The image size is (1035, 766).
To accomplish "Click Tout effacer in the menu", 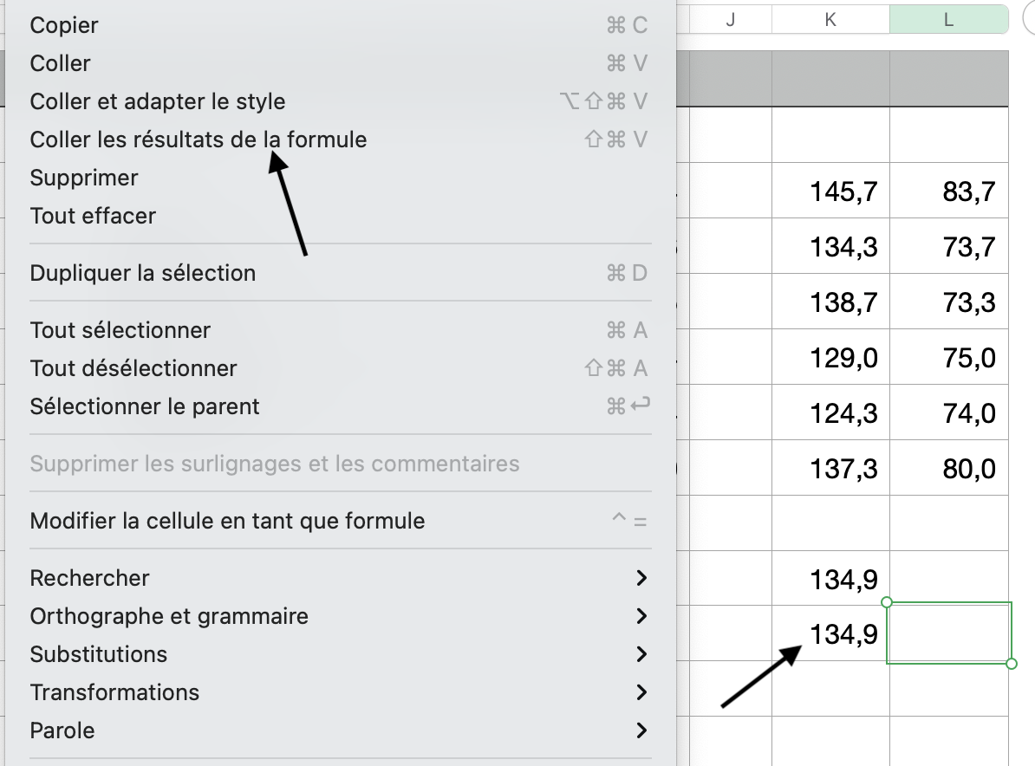I will tap(93, 216).
